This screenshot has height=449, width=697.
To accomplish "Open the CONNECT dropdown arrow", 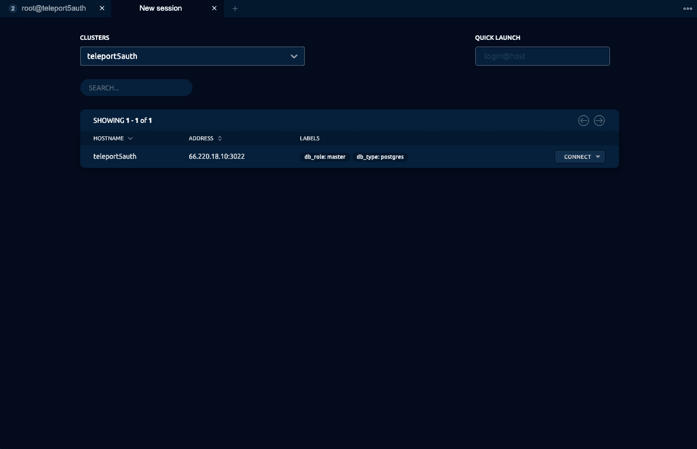I will click(598, 157).
